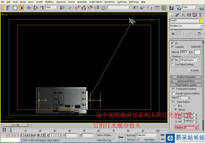This screenshot has height=143, width=205.
Task: Open the Material Editor icon
Action: tap(171, 8)
